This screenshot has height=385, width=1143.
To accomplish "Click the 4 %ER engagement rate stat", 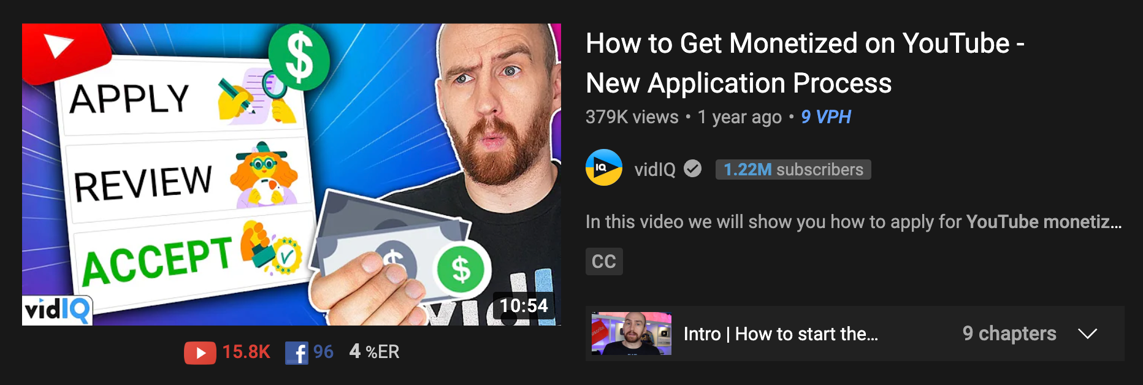I will 374,352.
